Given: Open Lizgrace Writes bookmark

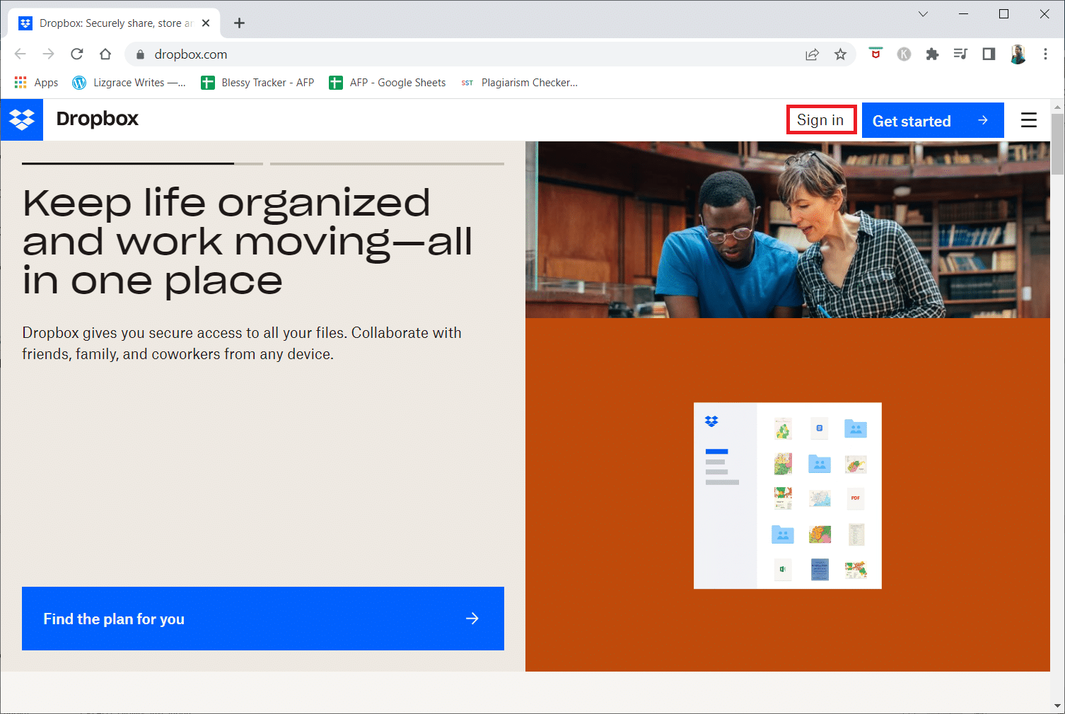Looking at the screenshot, I should pyautogui.click(x=129, y=83).
